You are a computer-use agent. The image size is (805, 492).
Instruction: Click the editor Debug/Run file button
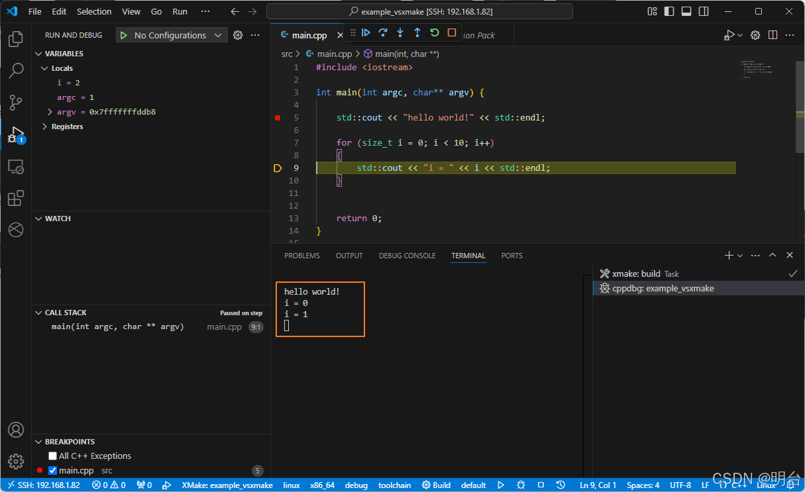[x=729, y=35]
